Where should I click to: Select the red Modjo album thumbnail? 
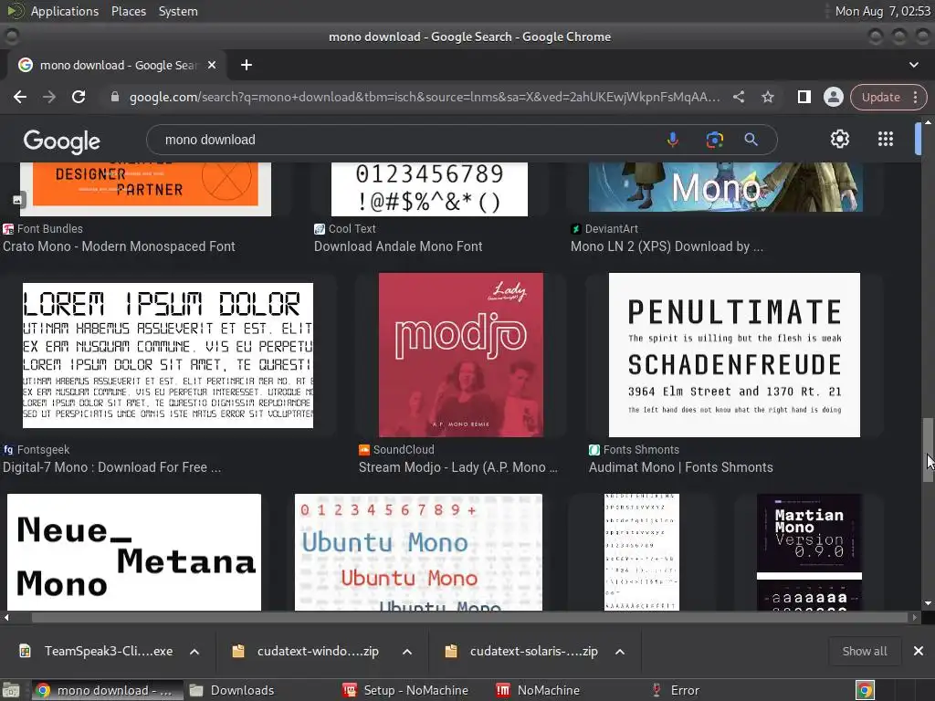[x=461, y=355]
